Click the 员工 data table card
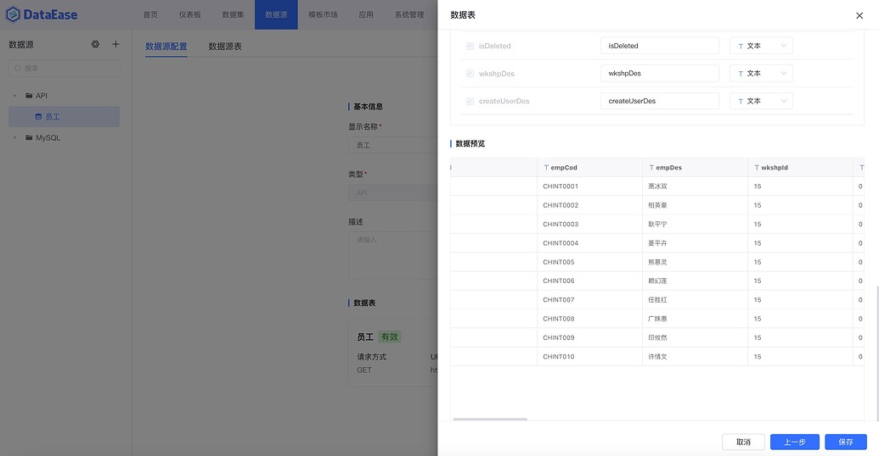 click(393, 353)
